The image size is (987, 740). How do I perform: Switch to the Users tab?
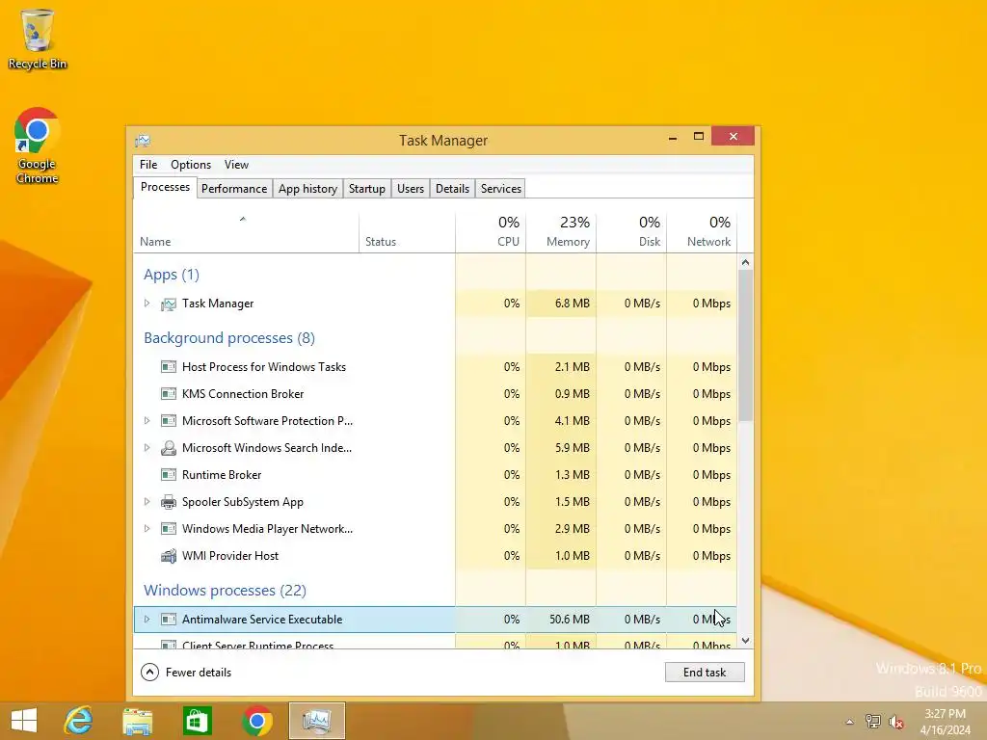pos(411,189)
